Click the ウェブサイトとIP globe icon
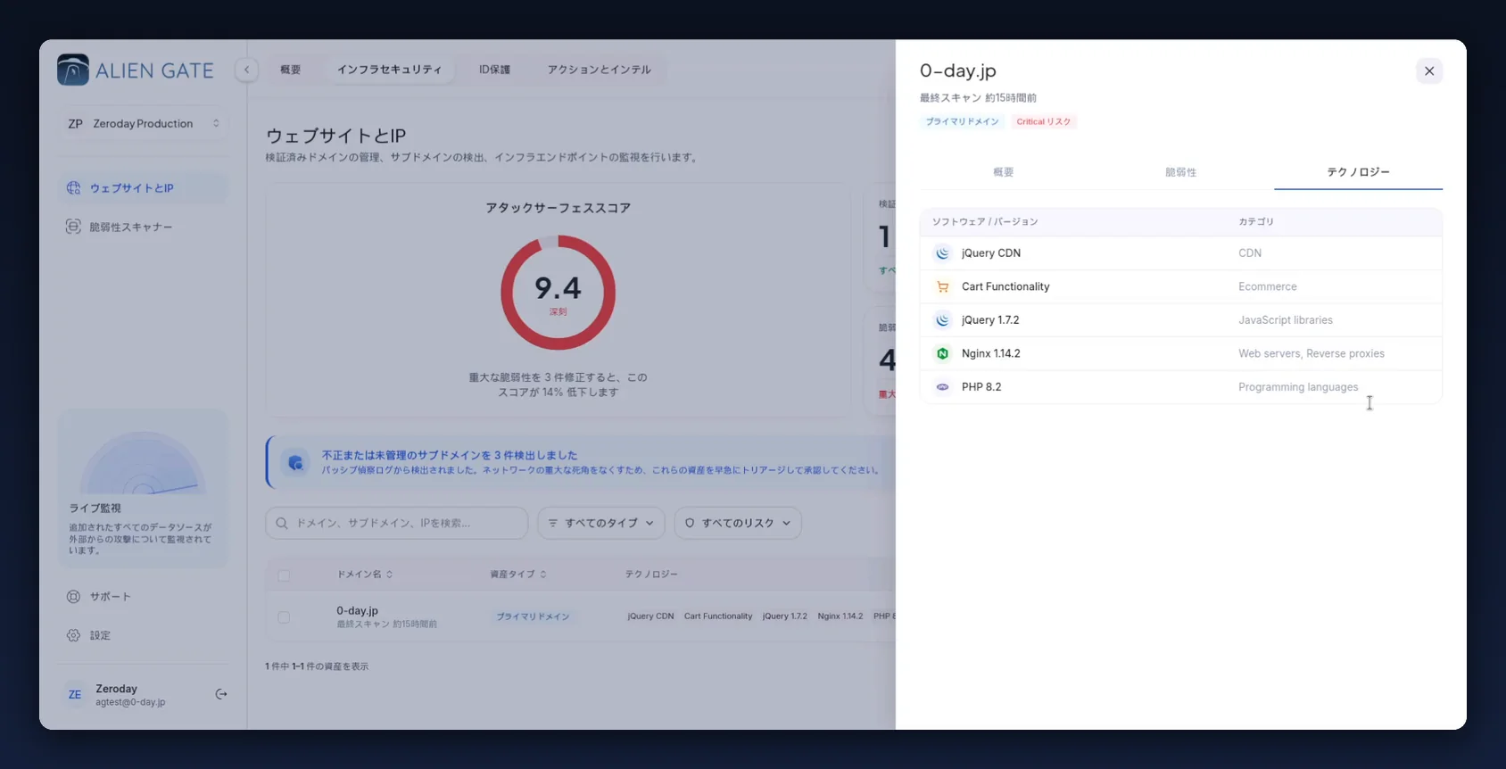This screenshot has width=1506, height=769. pyautogui.click(x=73, y=188)
